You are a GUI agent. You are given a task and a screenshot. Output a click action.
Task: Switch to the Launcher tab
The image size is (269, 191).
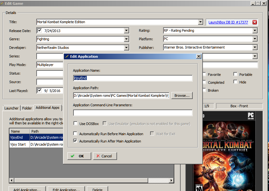[x=11, y=108]
